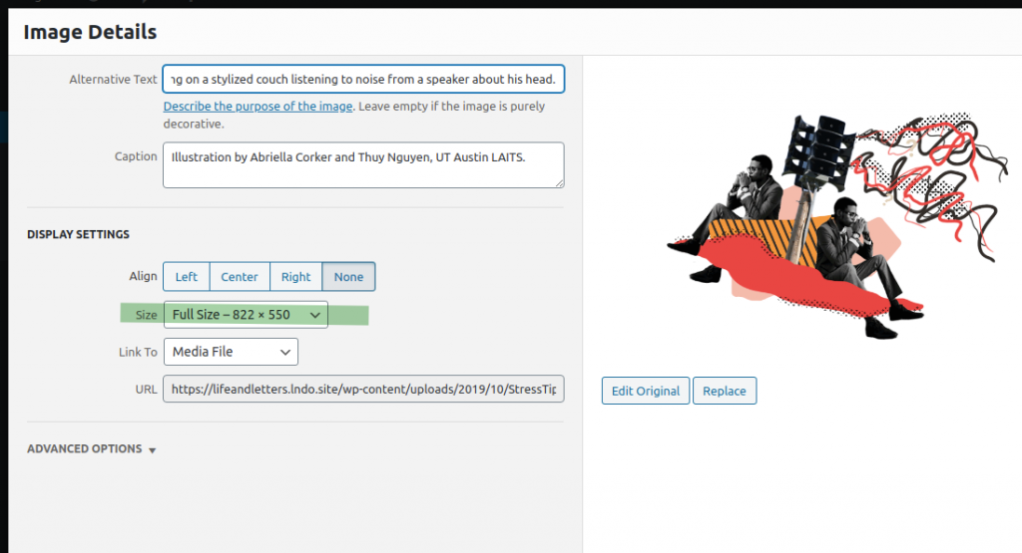This screenshot has height=553, width=1022.
Task: Click the Alternative Text input field
Action: (363, 79)
